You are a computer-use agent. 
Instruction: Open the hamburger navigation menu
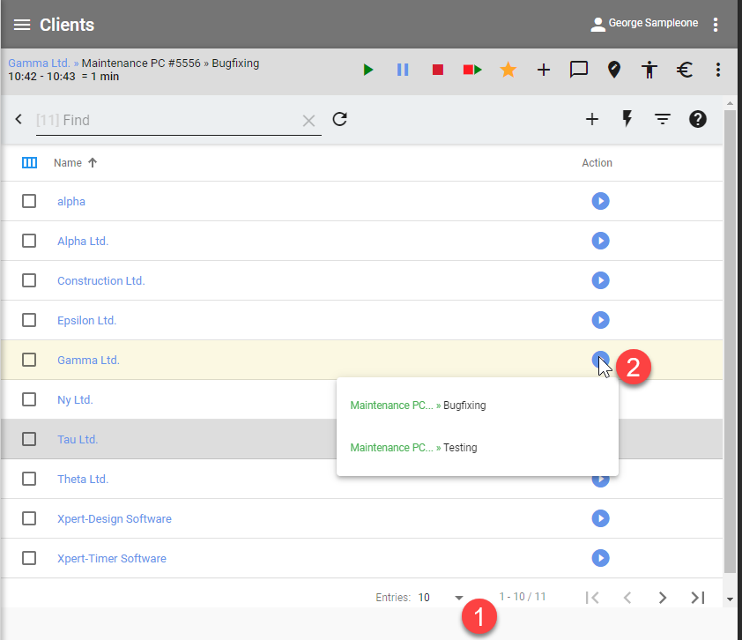coord(22,25)
